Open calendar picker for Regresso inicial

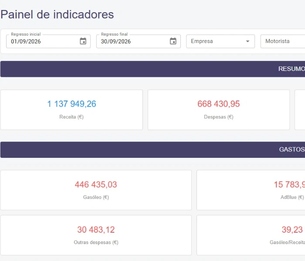pos(83,41)
